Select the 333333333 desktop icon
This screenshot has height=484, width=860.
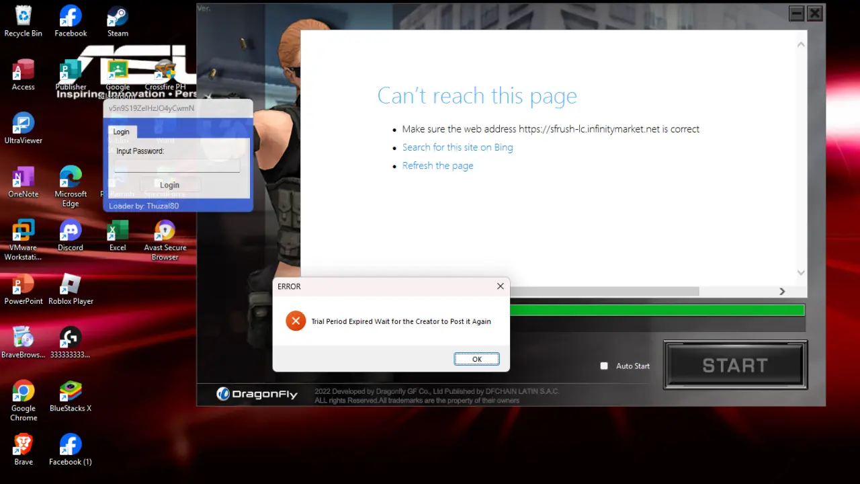coord(71,343)
